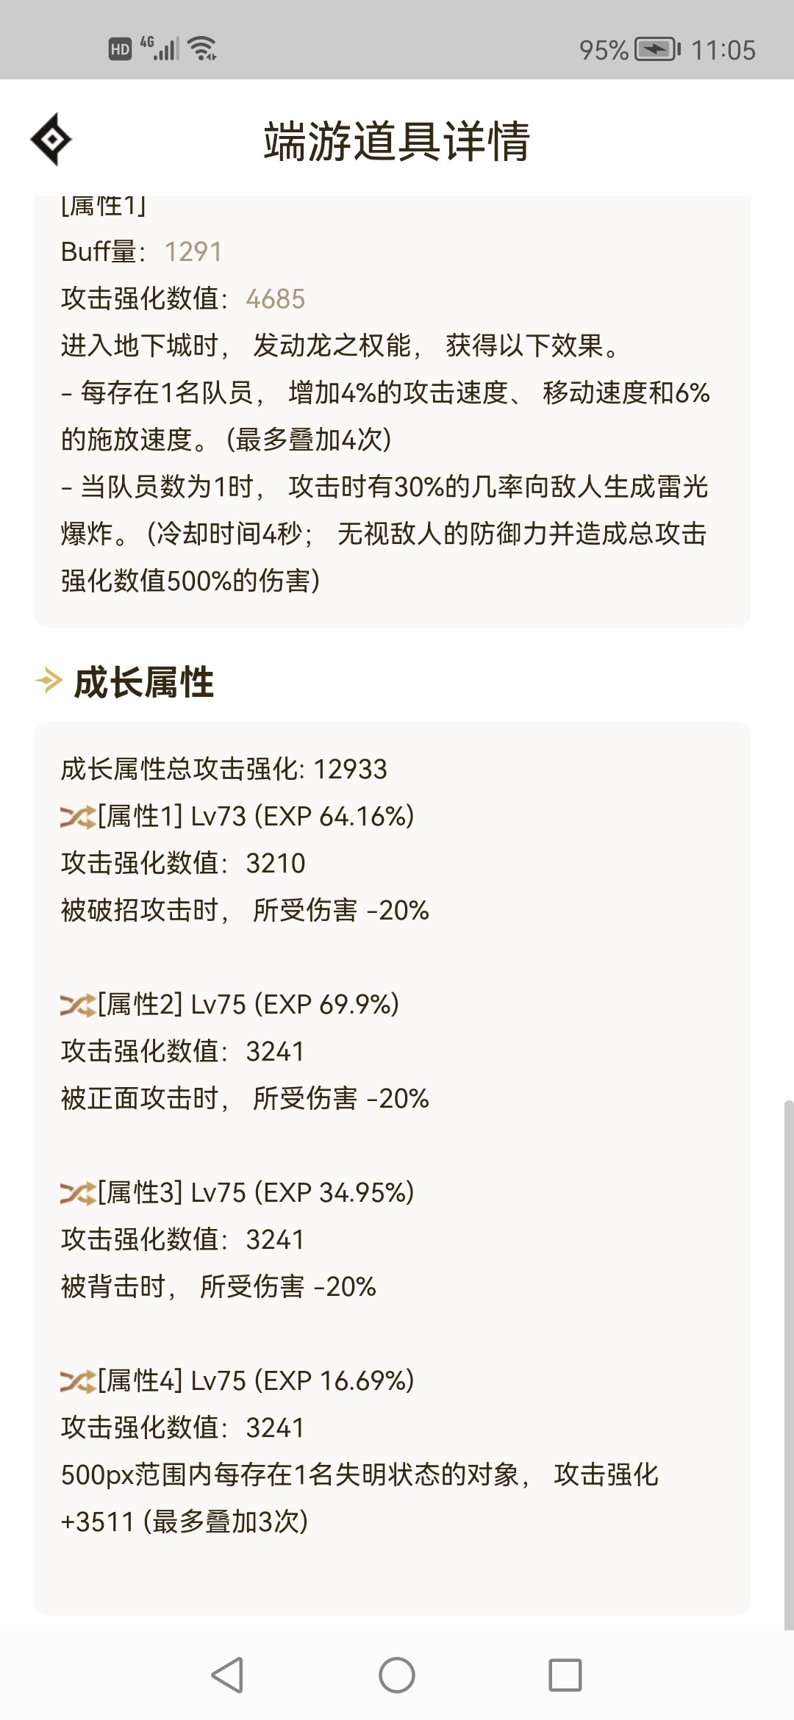Select the 成长属性 section heading

pos(144,681)
